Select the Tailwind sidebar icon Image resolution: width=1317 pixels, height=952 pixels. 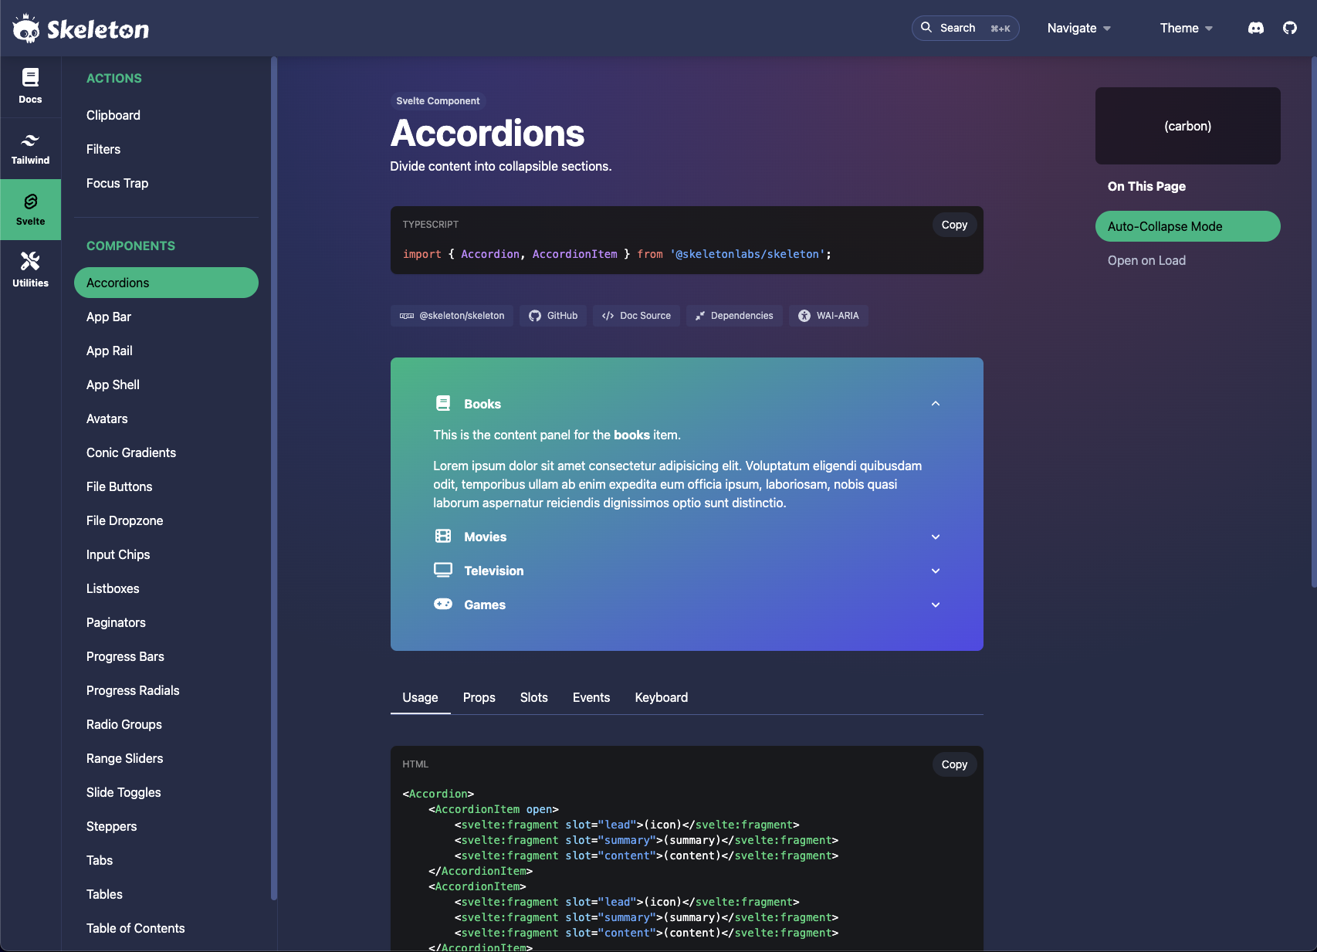(x=30, y=147)
